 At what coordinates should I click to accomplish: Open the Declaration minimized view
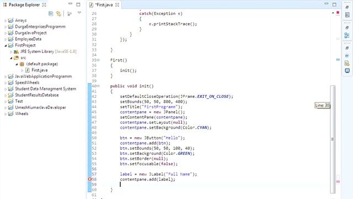pos(347,63)
